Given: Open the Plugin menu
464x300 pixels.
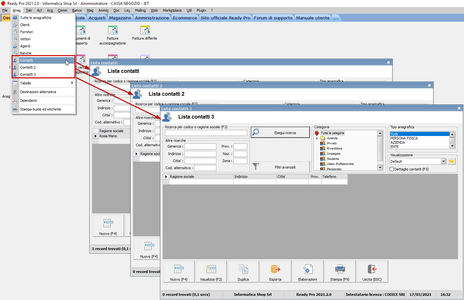Looking at the screenshot, I should click(x=201, y=10).
